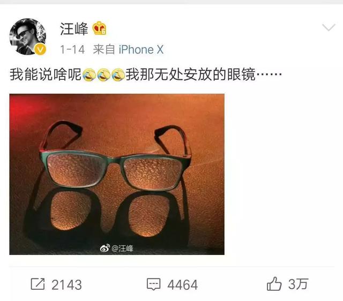Tap the crown membership badge
This screenshot has height=301, width=343.
point(99,28)
